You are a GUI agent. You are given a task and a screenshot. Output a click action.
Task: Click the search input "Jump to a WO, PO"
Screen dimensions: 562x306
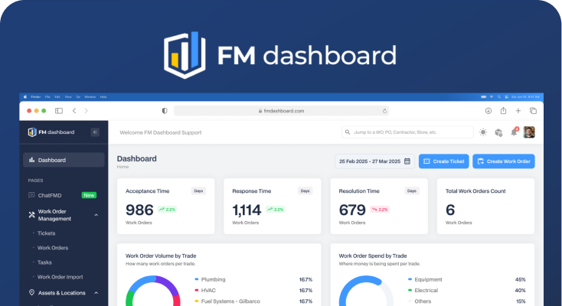(x=407, y=132)
